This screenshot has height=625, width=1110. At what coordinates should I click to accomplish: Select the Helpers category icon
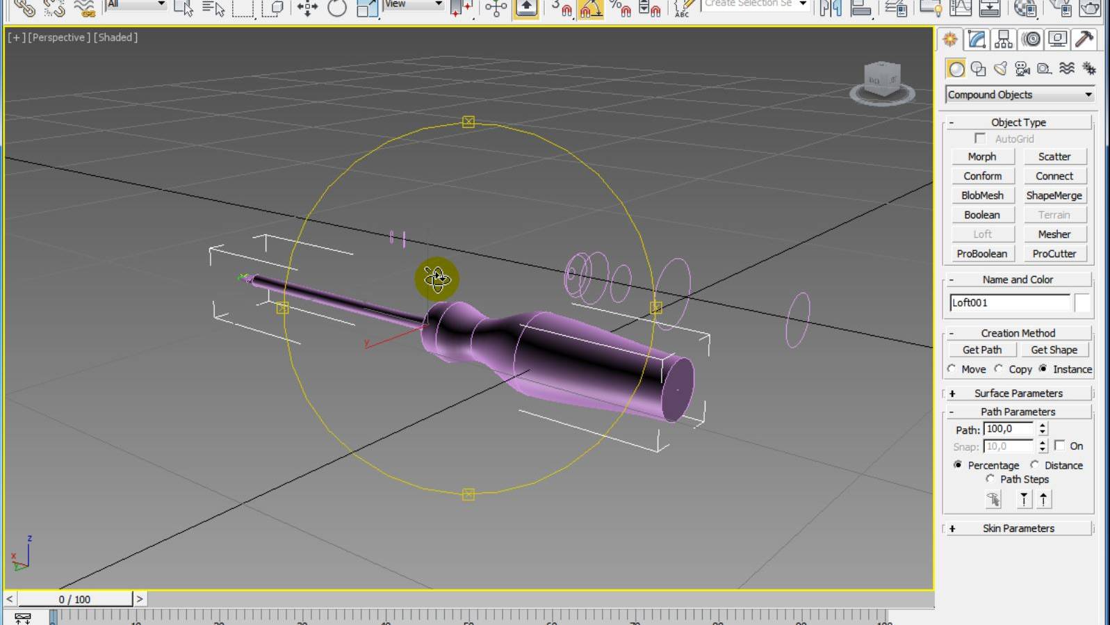1044,68
